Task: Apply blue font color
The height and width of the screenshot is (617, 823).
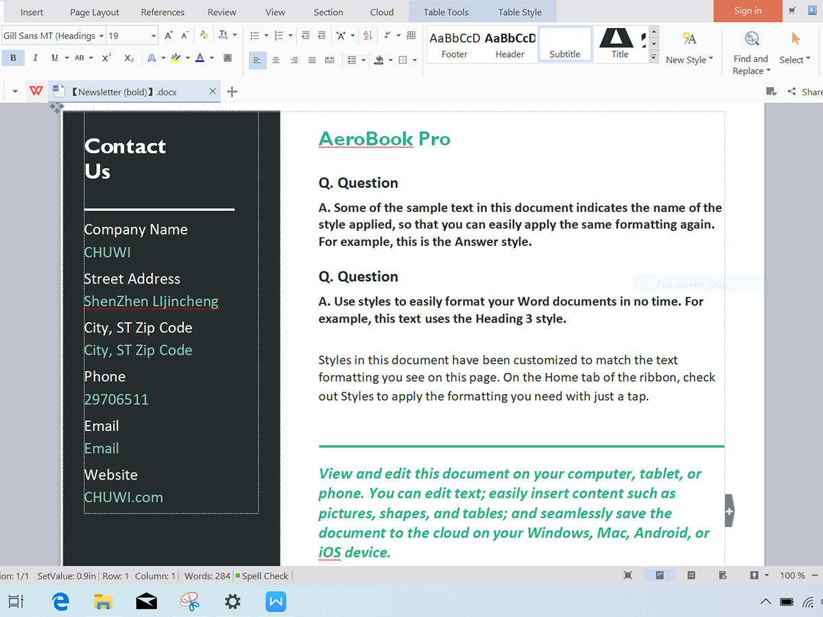Action: tap(200, 58)
